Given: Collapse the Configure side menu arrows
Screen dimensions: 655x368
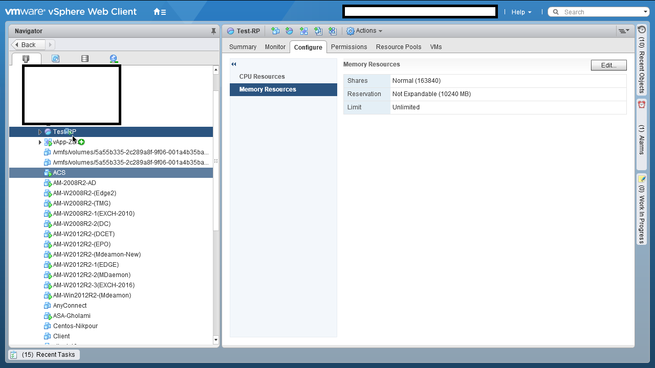Looking at the screenshot, I should tap(234, 64).
